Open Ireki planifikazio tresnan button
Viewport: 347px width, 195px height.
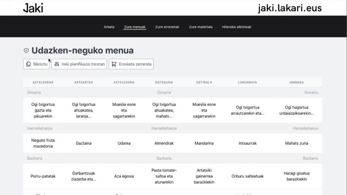(x=79, y=64)
